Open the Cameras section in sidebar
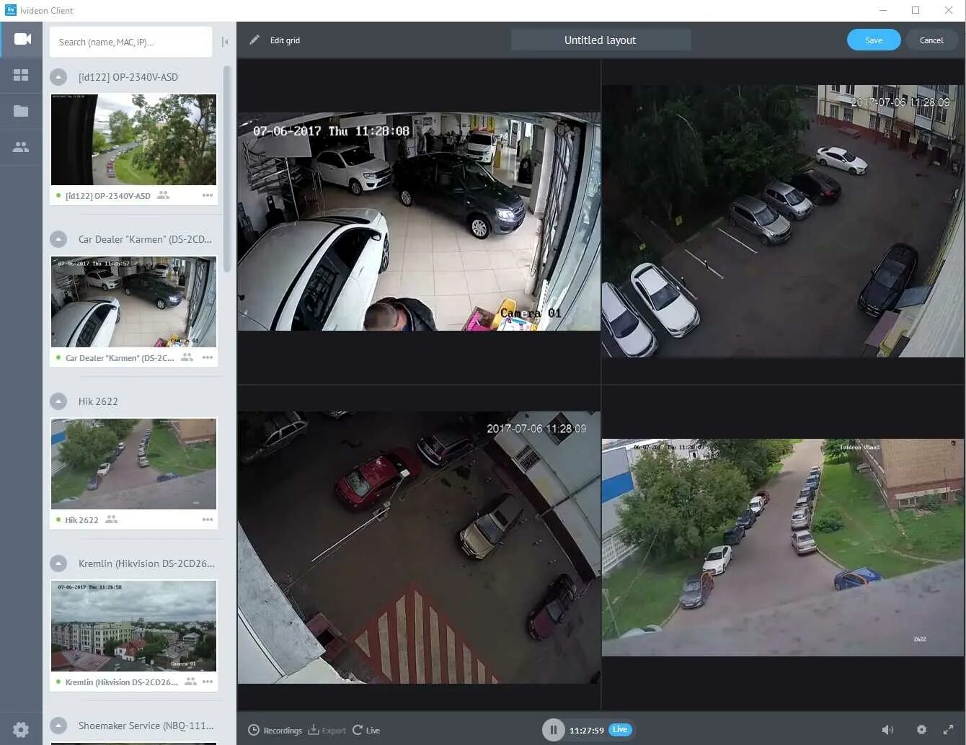This screenshot has height=745, width=966. (22, 39)
